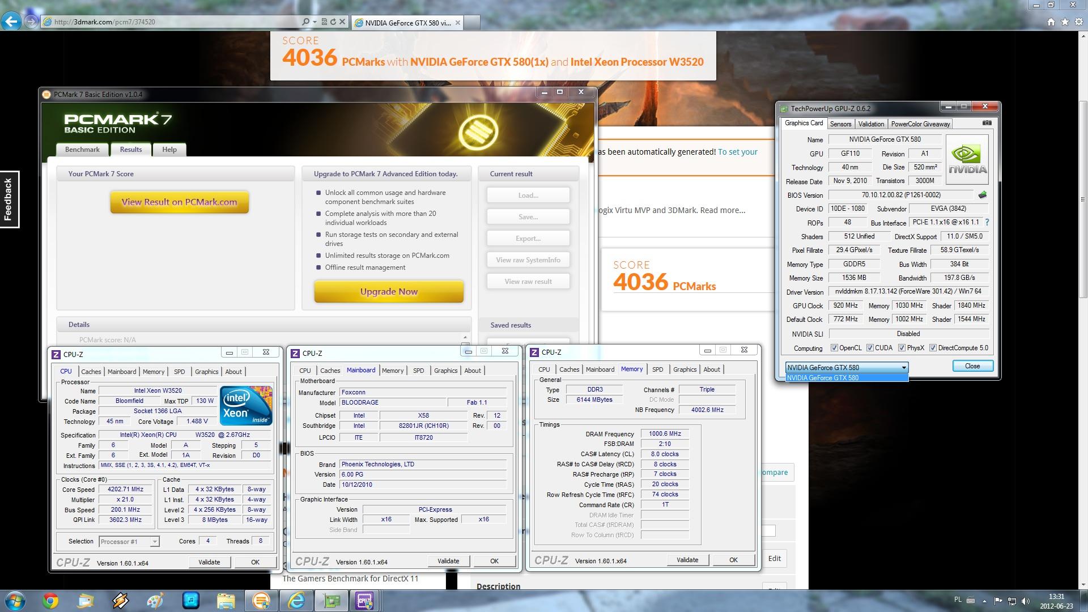
Task: Click the volume speaker tray icon
Action: point(1026,601)
